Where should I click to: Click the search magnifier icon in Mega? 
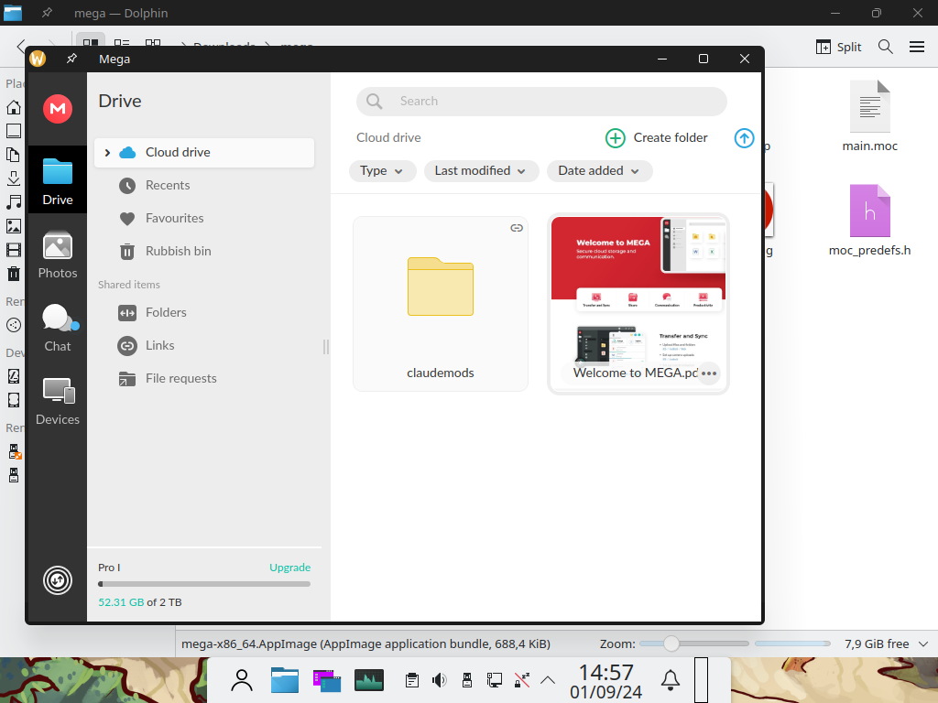(x=375, y=101)
